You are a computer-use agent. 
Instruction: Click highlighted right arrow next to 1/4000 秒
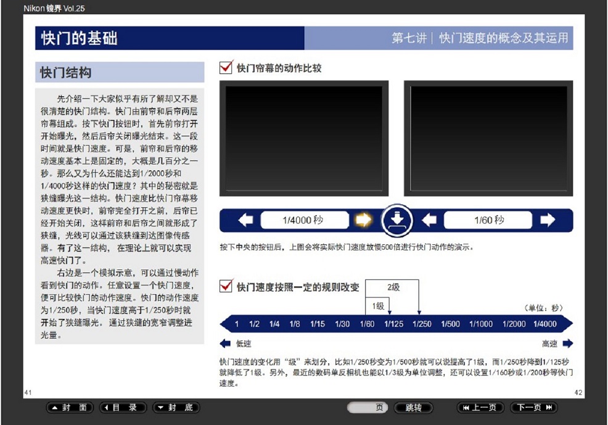362,220
